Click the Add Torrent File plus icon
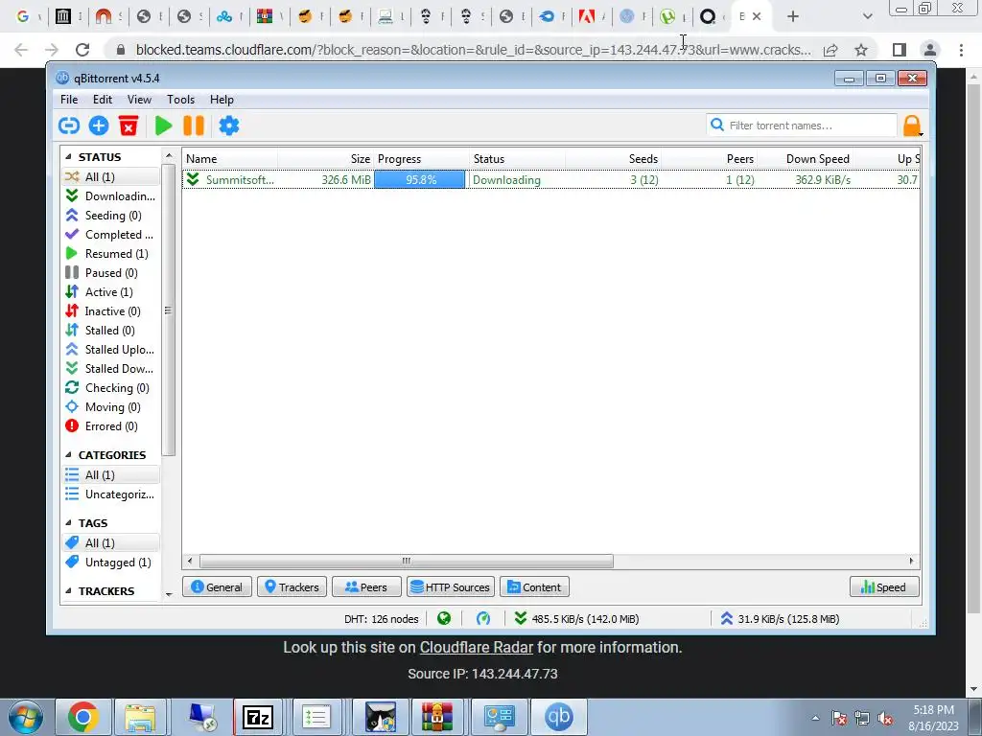 click(99, 126)
